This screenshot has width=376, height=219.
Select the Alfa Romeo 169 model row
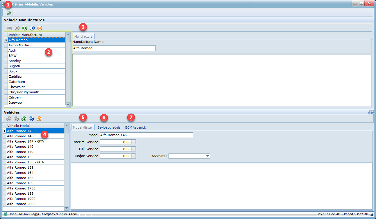[35, 183]
